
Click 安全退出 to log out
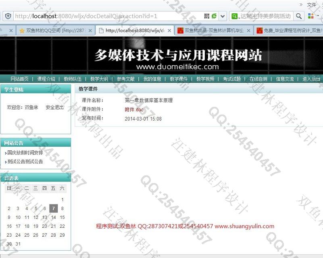(54, 108)
